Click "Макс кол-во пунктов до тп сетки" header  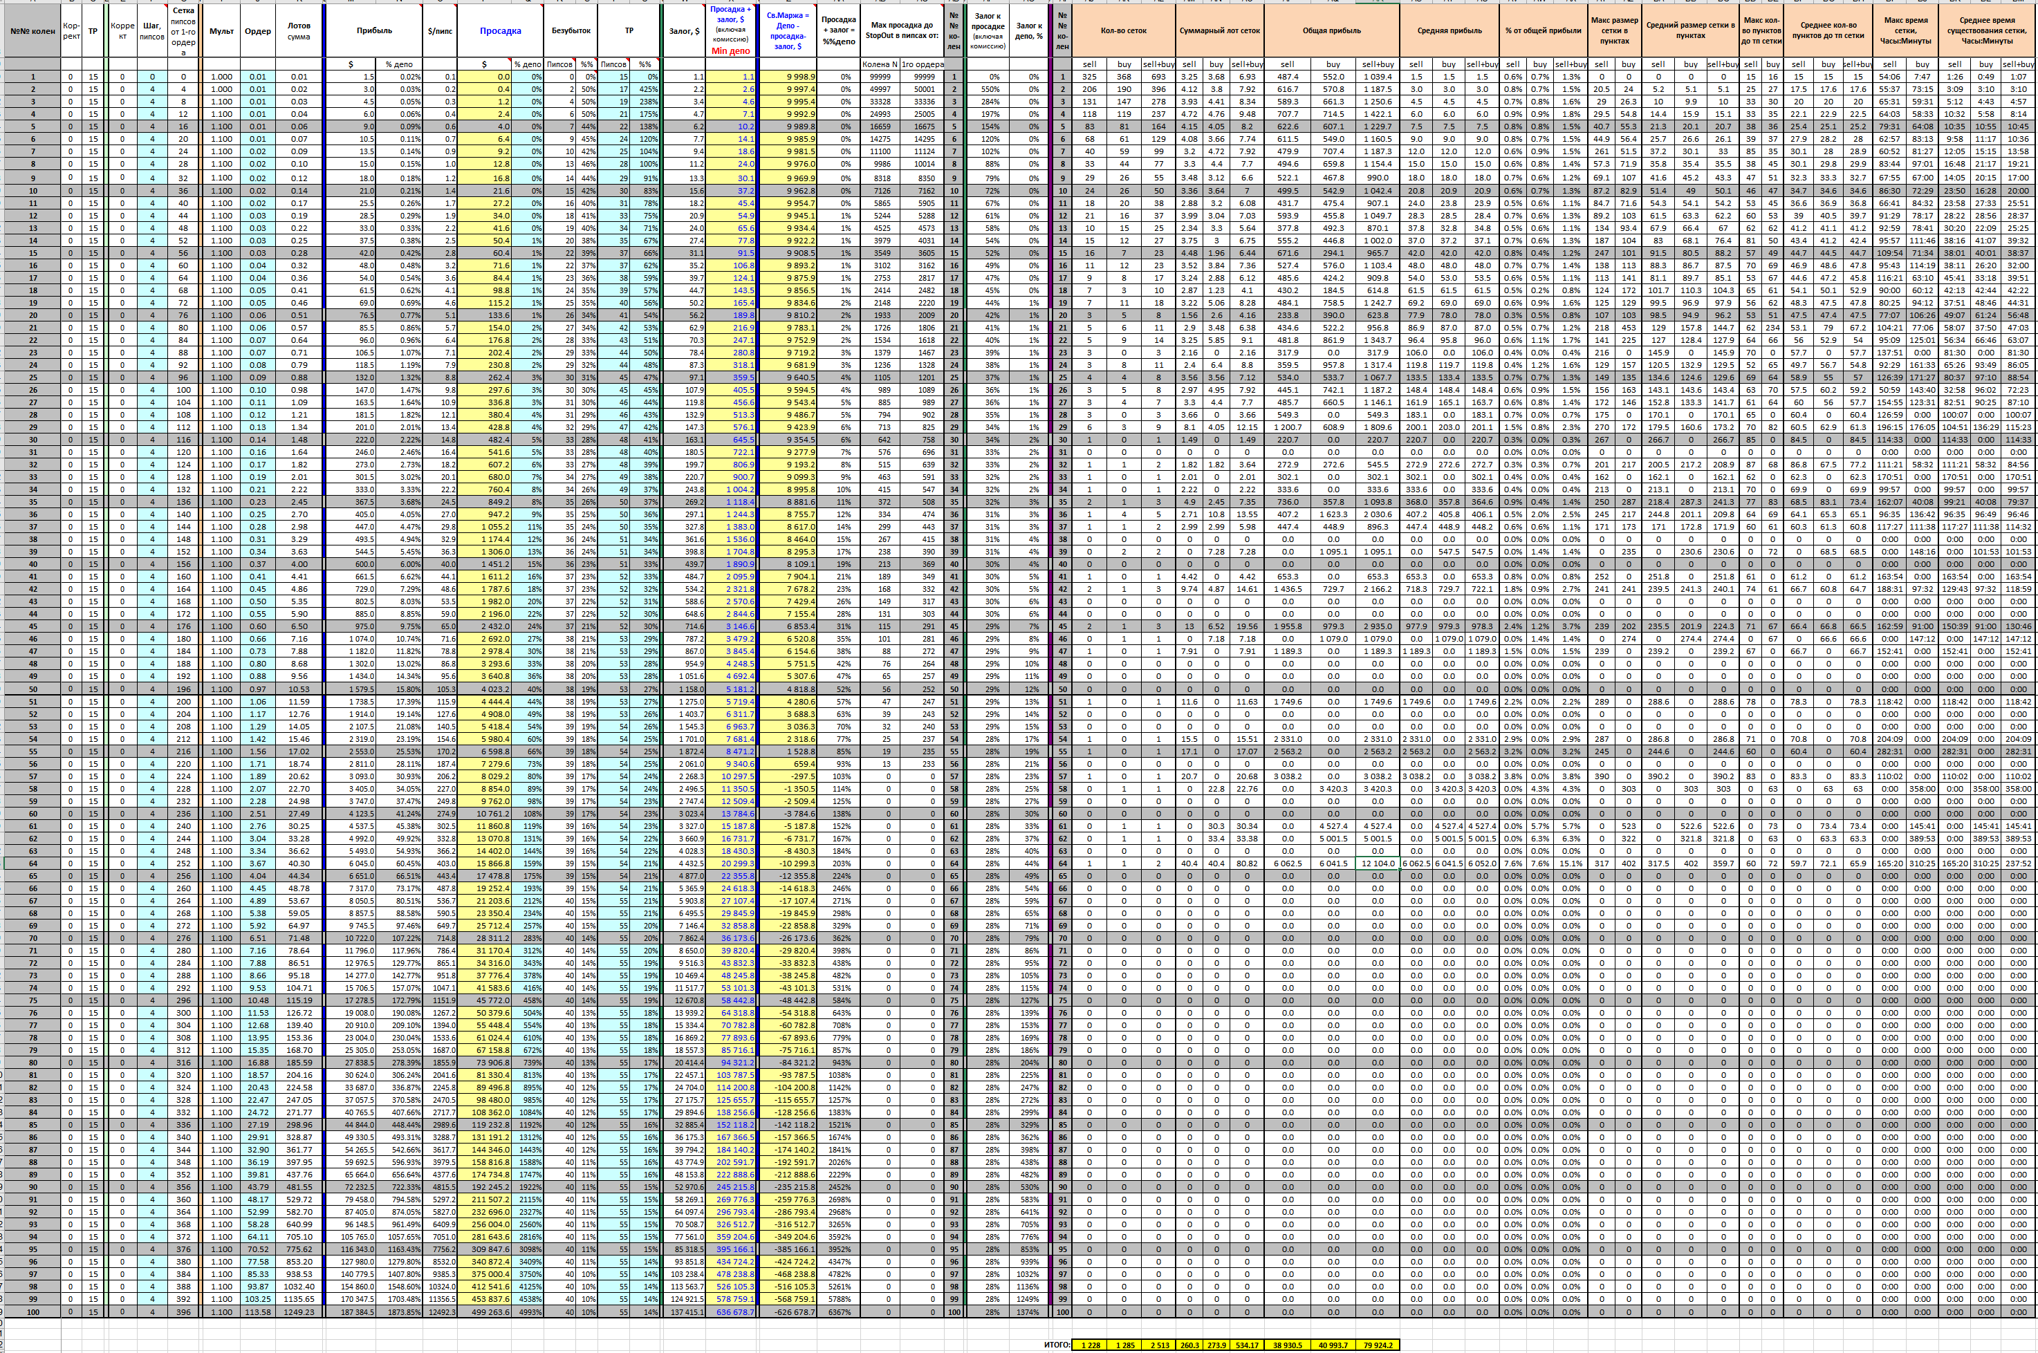pos(1761,31)
